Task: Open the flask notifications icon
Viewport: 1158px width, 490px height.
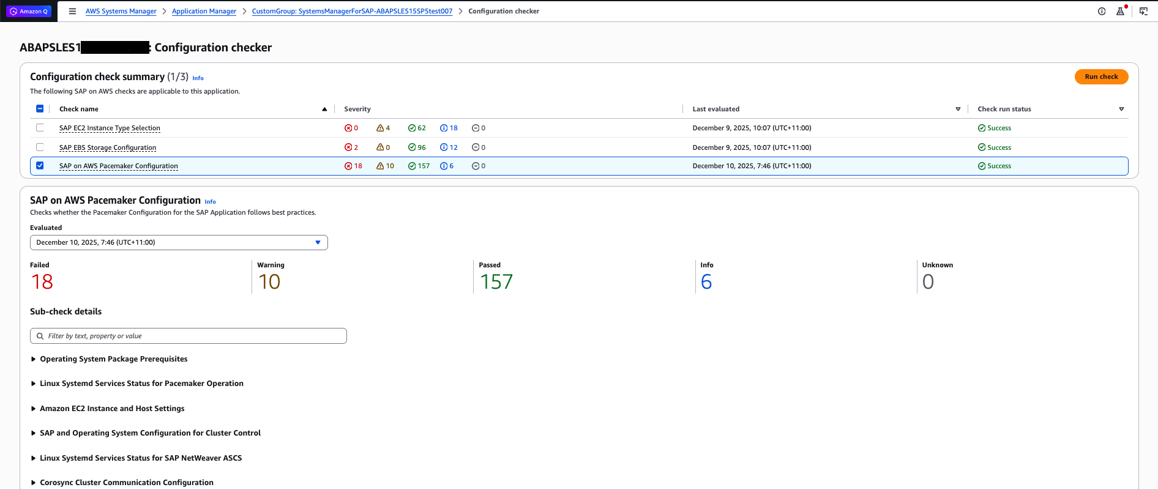Action: 1120,11
